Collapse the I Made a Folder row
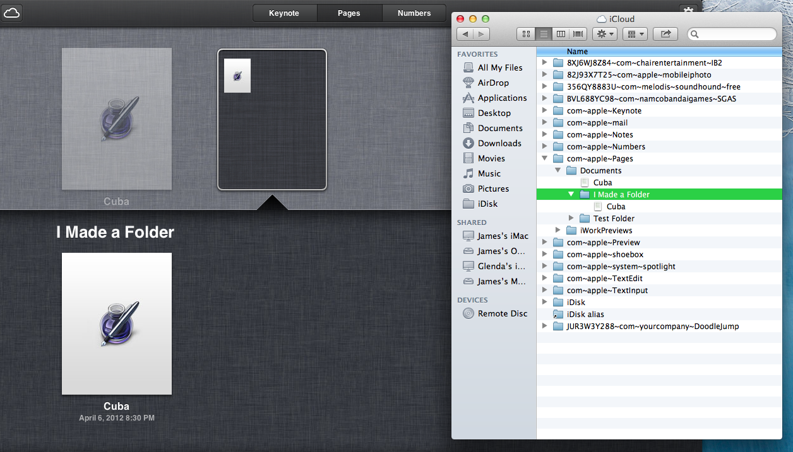 [571, 194]
